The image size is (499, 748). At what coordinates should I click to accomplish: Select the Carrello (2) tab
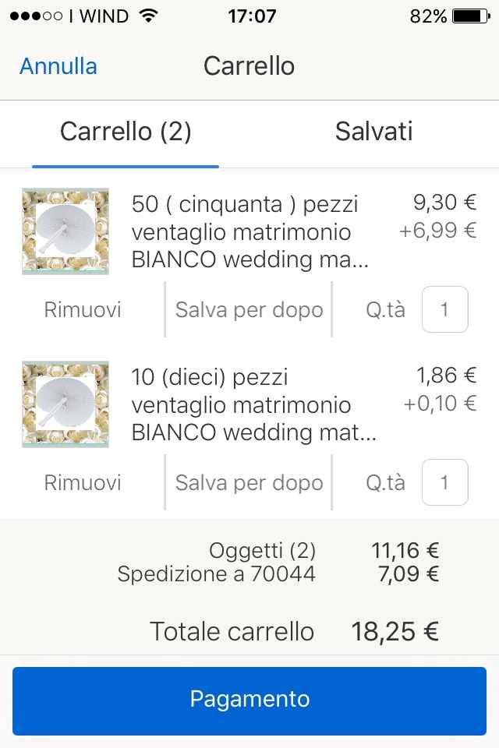[126, 131]
